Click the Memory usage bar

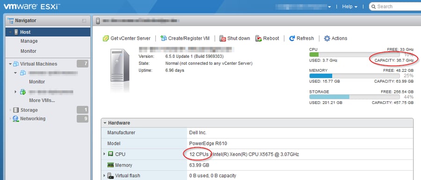point(355,76)
